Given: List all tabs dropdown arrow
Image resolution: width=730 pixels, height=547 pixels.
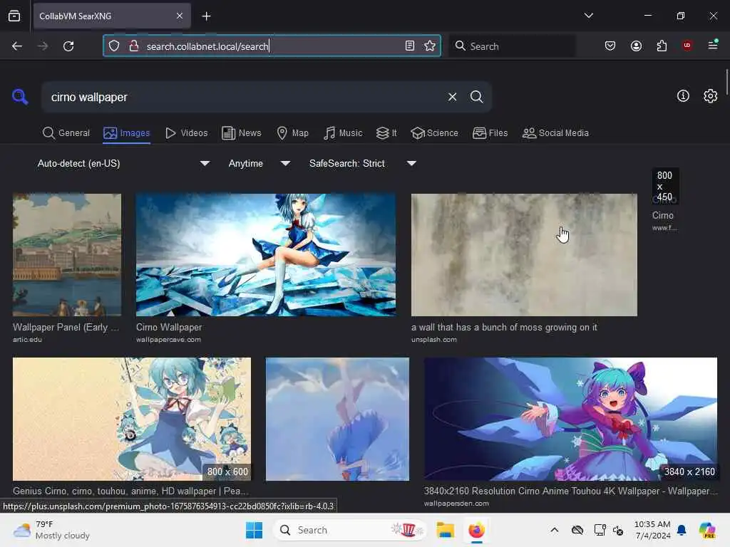Looking at the screenshot, I should pyautogui.click(x=588, y=16).
